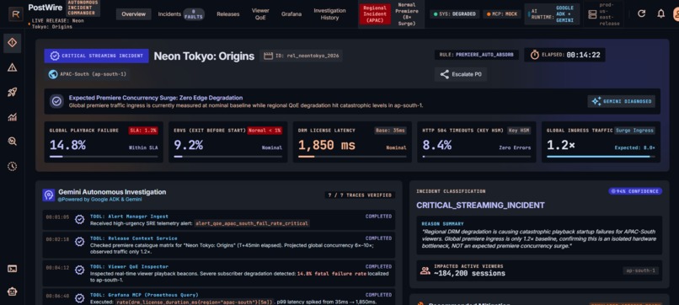Click the 7 / 7 Traces Verified label

(360, 195)
